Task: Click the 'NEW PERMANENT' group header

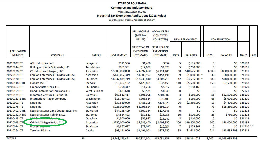Action: [185, 40]
